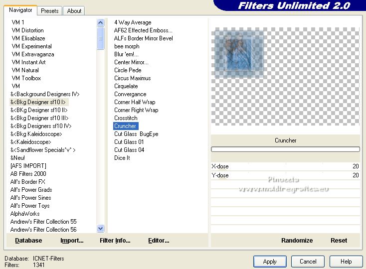
Task: Select &<Bkg Designers sf10 IV> category
Action: [x=41, y=126]
